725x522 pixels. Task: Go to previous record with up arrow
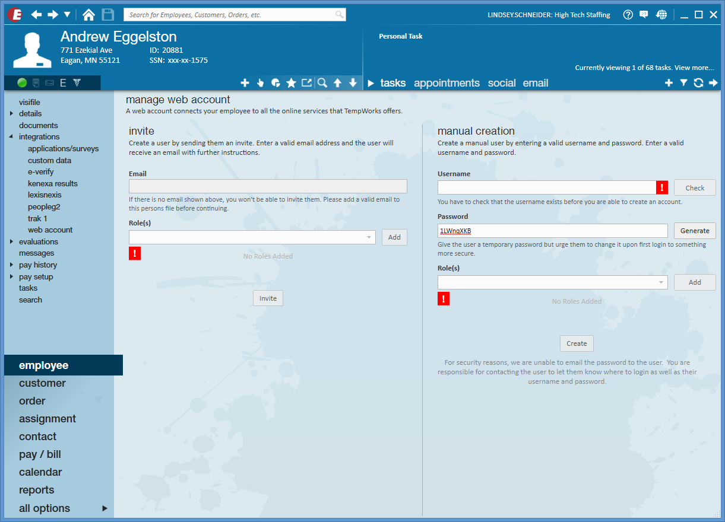click(x=337, y=83)
